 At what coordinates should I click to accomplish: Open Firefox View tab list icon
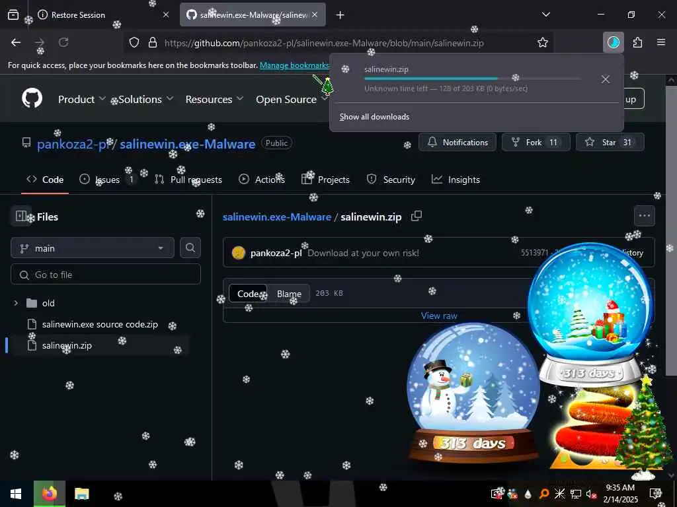tap(13, 15)
